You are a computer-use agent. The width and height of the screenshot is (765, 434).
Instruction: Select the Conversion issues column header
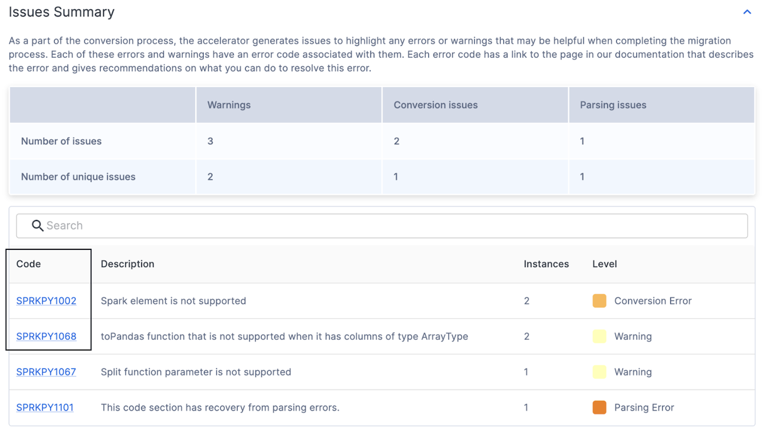tap(436, 105)
